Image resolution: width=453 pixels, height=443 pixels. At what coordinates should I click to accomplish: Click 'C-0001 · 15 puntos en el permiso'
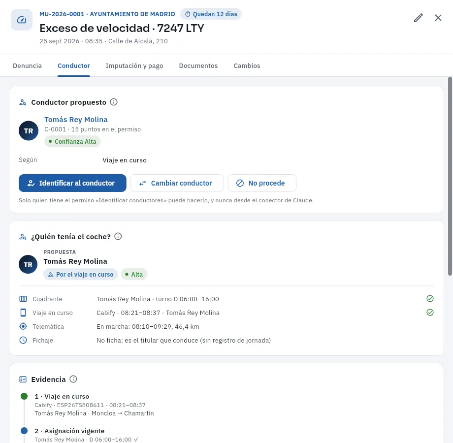click(x=93, y=129)
